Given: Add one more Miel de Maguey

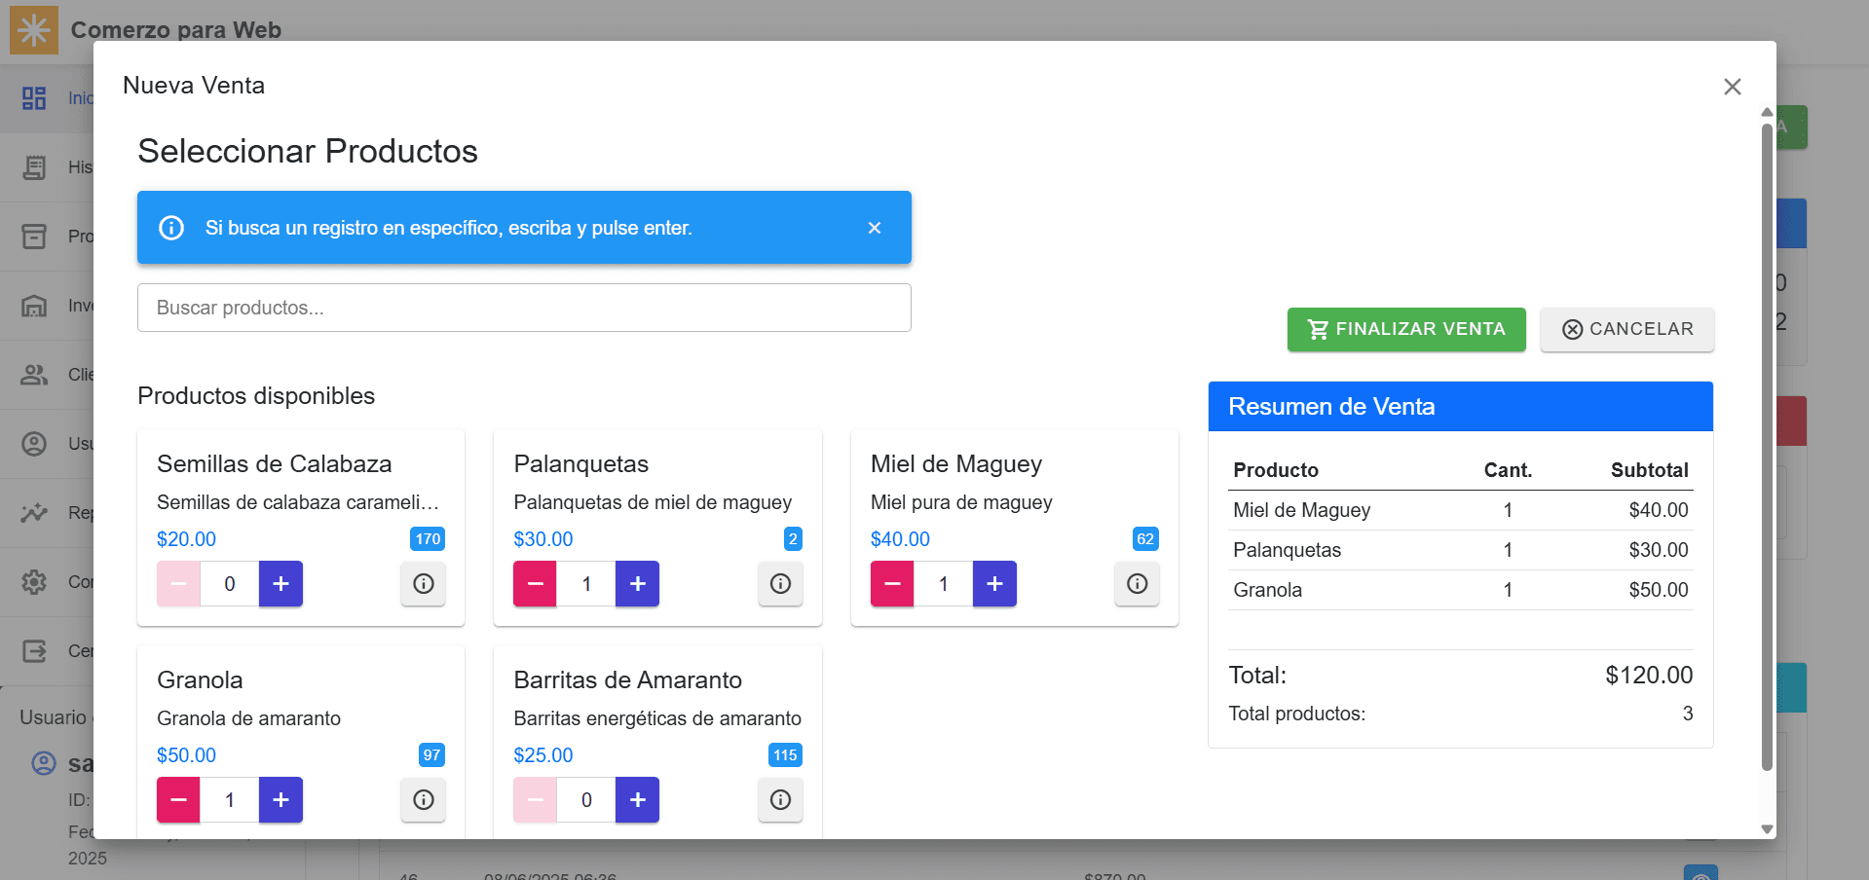Looking at the screenshot, I should coord(994,584).
